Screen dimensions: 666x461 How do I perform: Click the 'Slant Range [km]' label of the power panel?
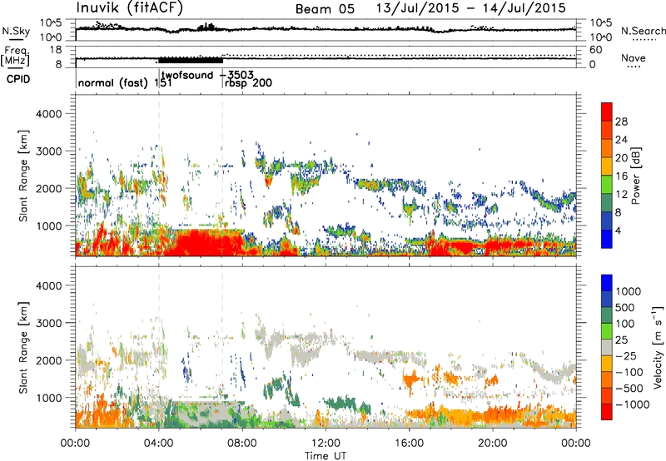tap(23, 176)
